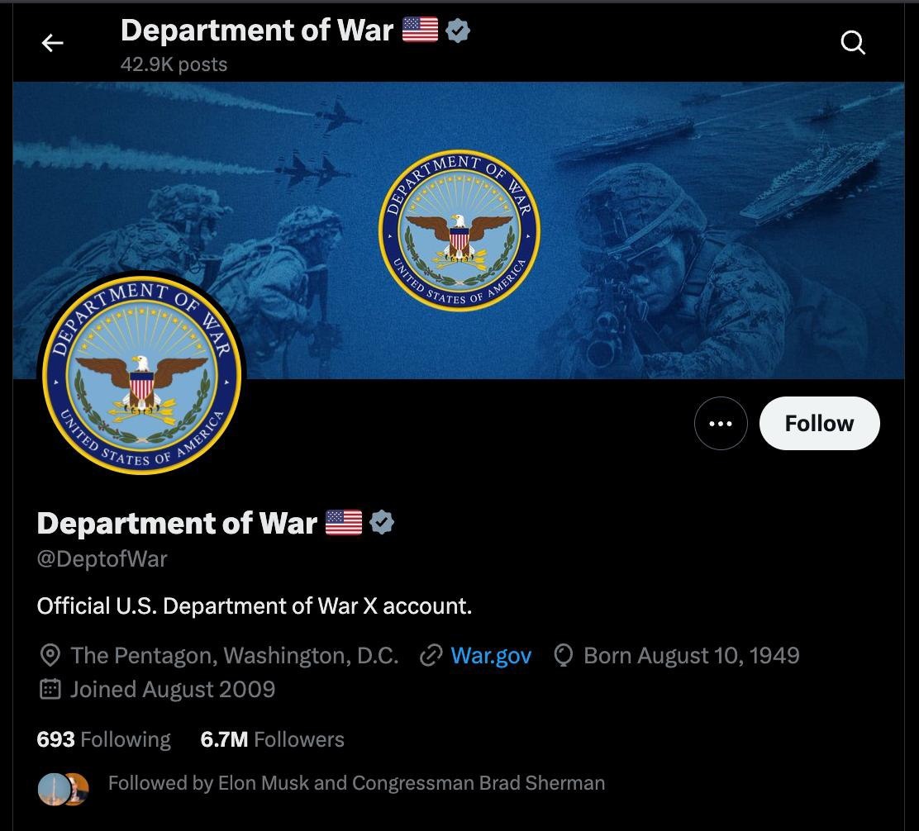Open the War.gov website link
This screenshot has width=919, height=831.
tap(491, 656)
